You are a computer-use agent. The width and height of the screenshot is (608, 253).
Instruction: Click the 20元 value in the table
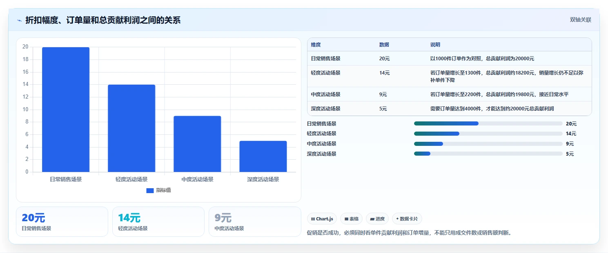[385, 59]
